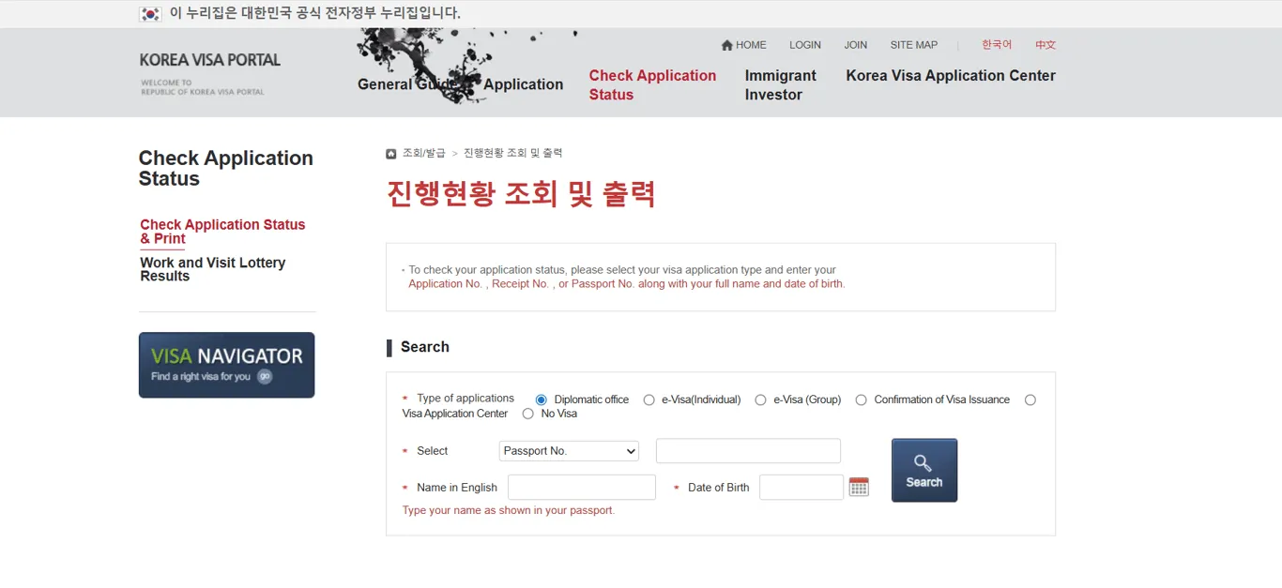Switch language to 한국어

tap(996, 45)
